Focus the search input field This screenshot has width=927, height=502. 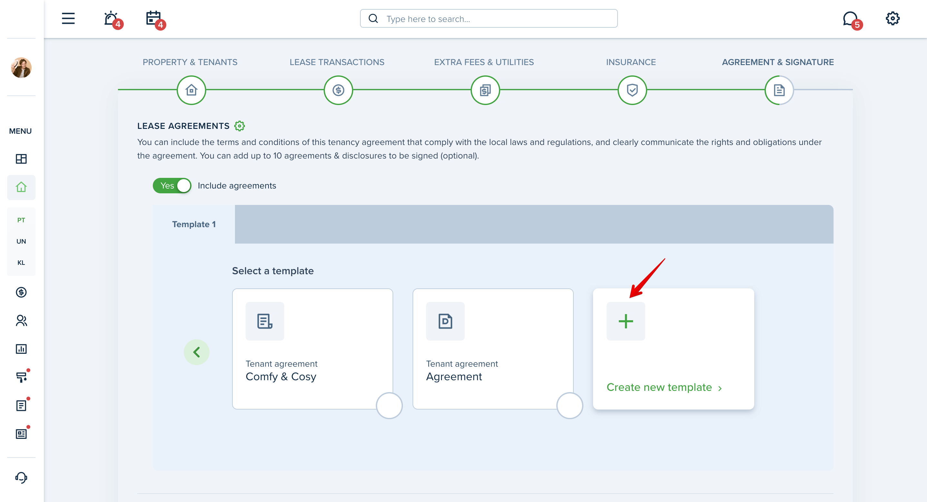[x=489, y=18]
